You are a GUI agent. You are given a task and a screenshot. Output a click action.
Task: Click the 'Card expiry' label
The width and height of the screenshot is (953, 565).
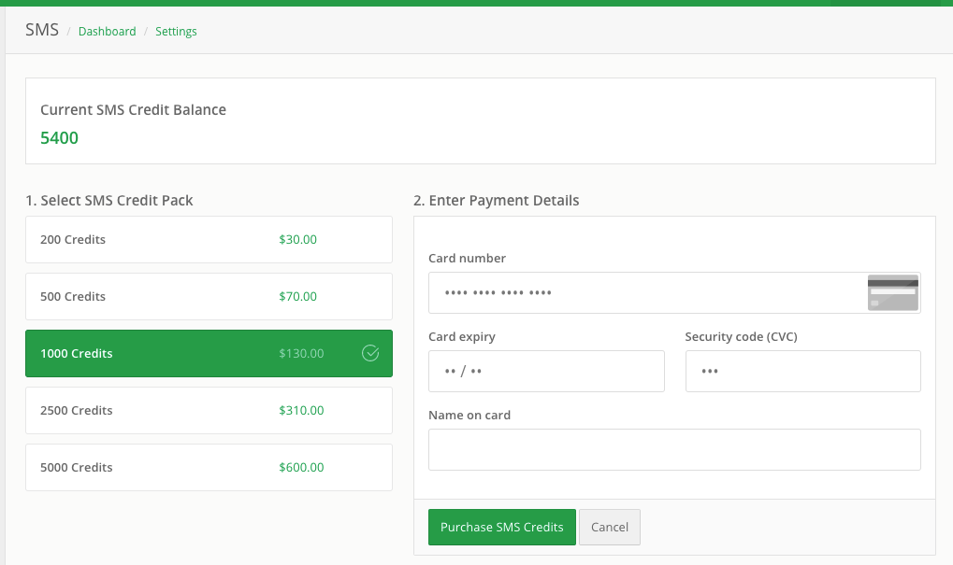[462, 337]
